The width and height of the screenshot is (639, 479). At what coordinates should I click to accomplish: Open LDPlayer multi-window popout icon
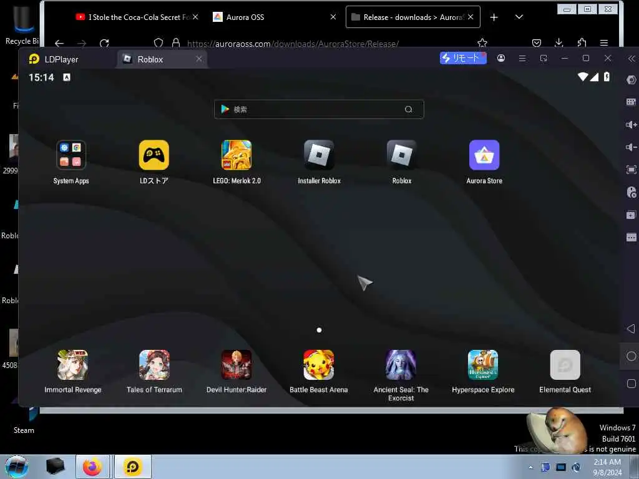tap(544, 58)
